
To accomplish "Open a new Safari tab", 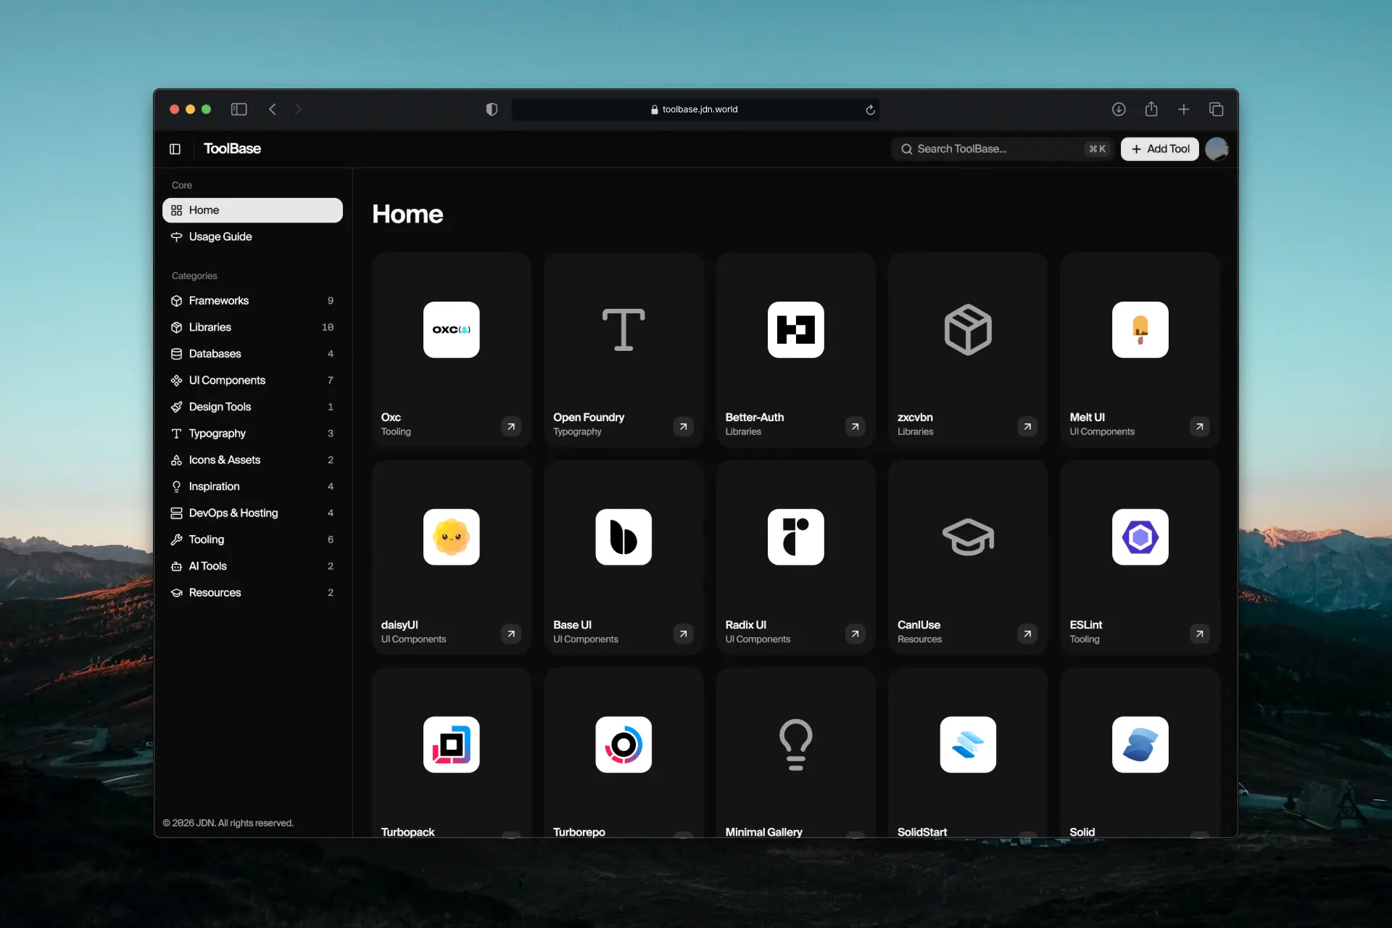I will pyautogui.click(x=1184, y=109).
